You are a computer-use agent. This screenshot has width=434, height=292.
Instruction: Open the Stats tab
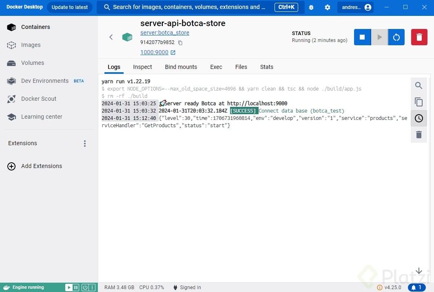point(266,67)
